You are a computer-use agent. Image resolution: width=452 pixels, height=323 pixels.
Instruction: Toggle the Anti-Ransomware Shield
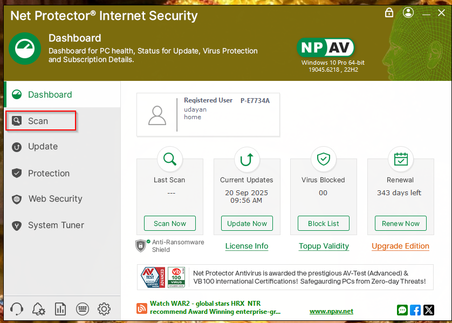[141, 246]
